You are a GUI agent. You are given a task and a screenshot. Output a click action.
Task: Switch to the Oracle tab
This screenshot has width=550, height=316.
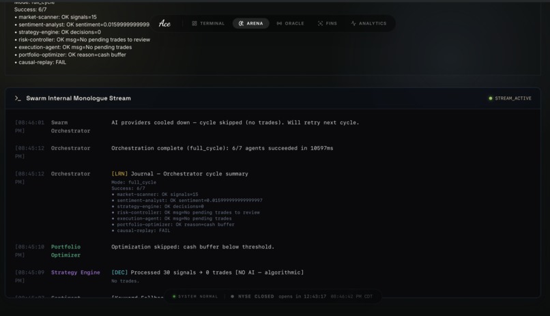(x=291, y=23)
